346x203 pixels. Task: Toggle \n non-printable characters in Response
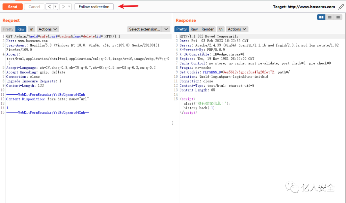point(221,29)
